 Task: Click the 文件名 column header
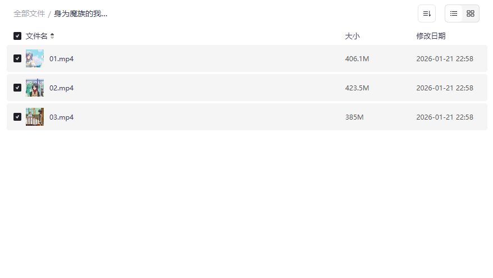click(36, 36)
